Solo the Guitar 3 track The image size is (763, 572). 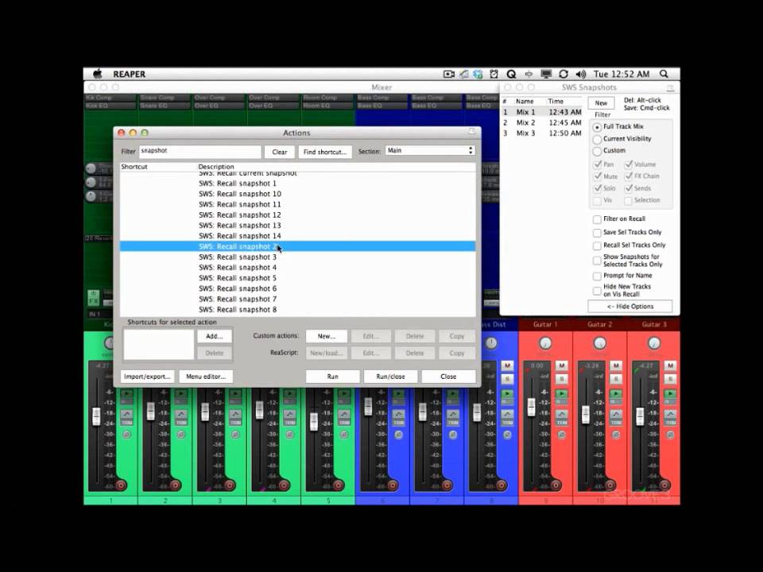pyautogui.click(x=671, y=378)
